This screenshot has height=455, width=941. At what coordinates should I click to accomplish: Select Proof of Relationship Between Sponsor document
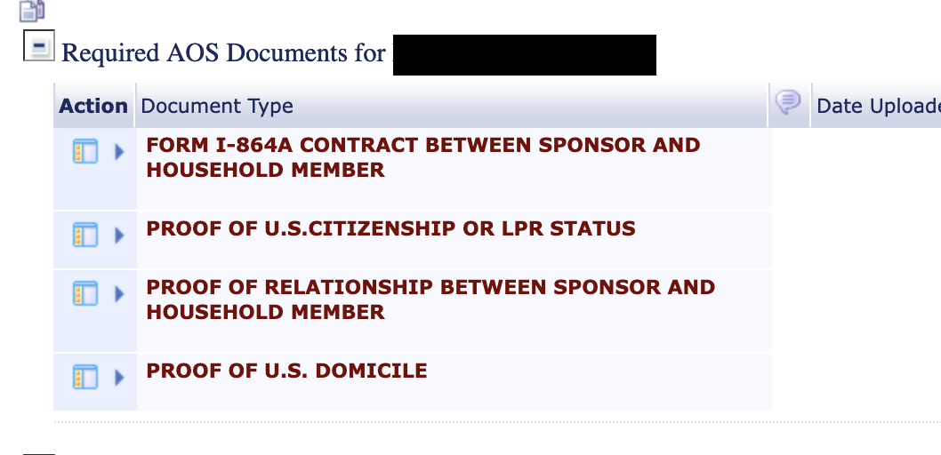pyautogui.click(x=430, y=299)
